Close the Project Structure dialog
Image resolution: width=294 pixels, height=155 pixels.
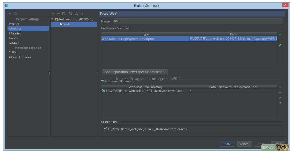pos(285,5)
